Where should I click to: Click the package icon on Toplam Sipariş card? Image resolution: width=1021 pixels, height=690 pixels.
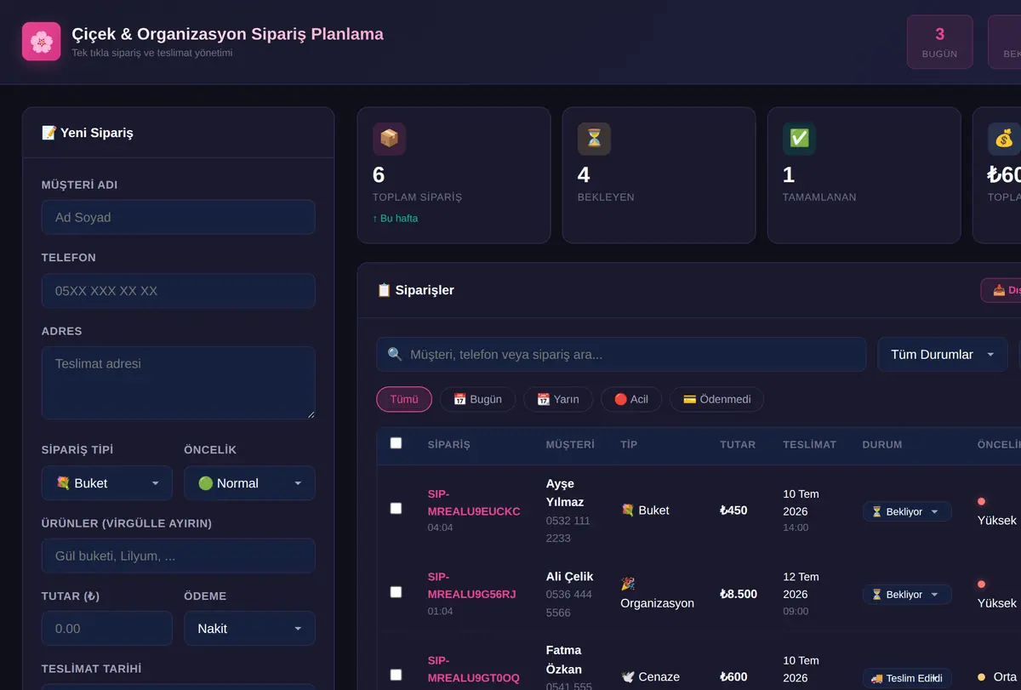[389, 139]
